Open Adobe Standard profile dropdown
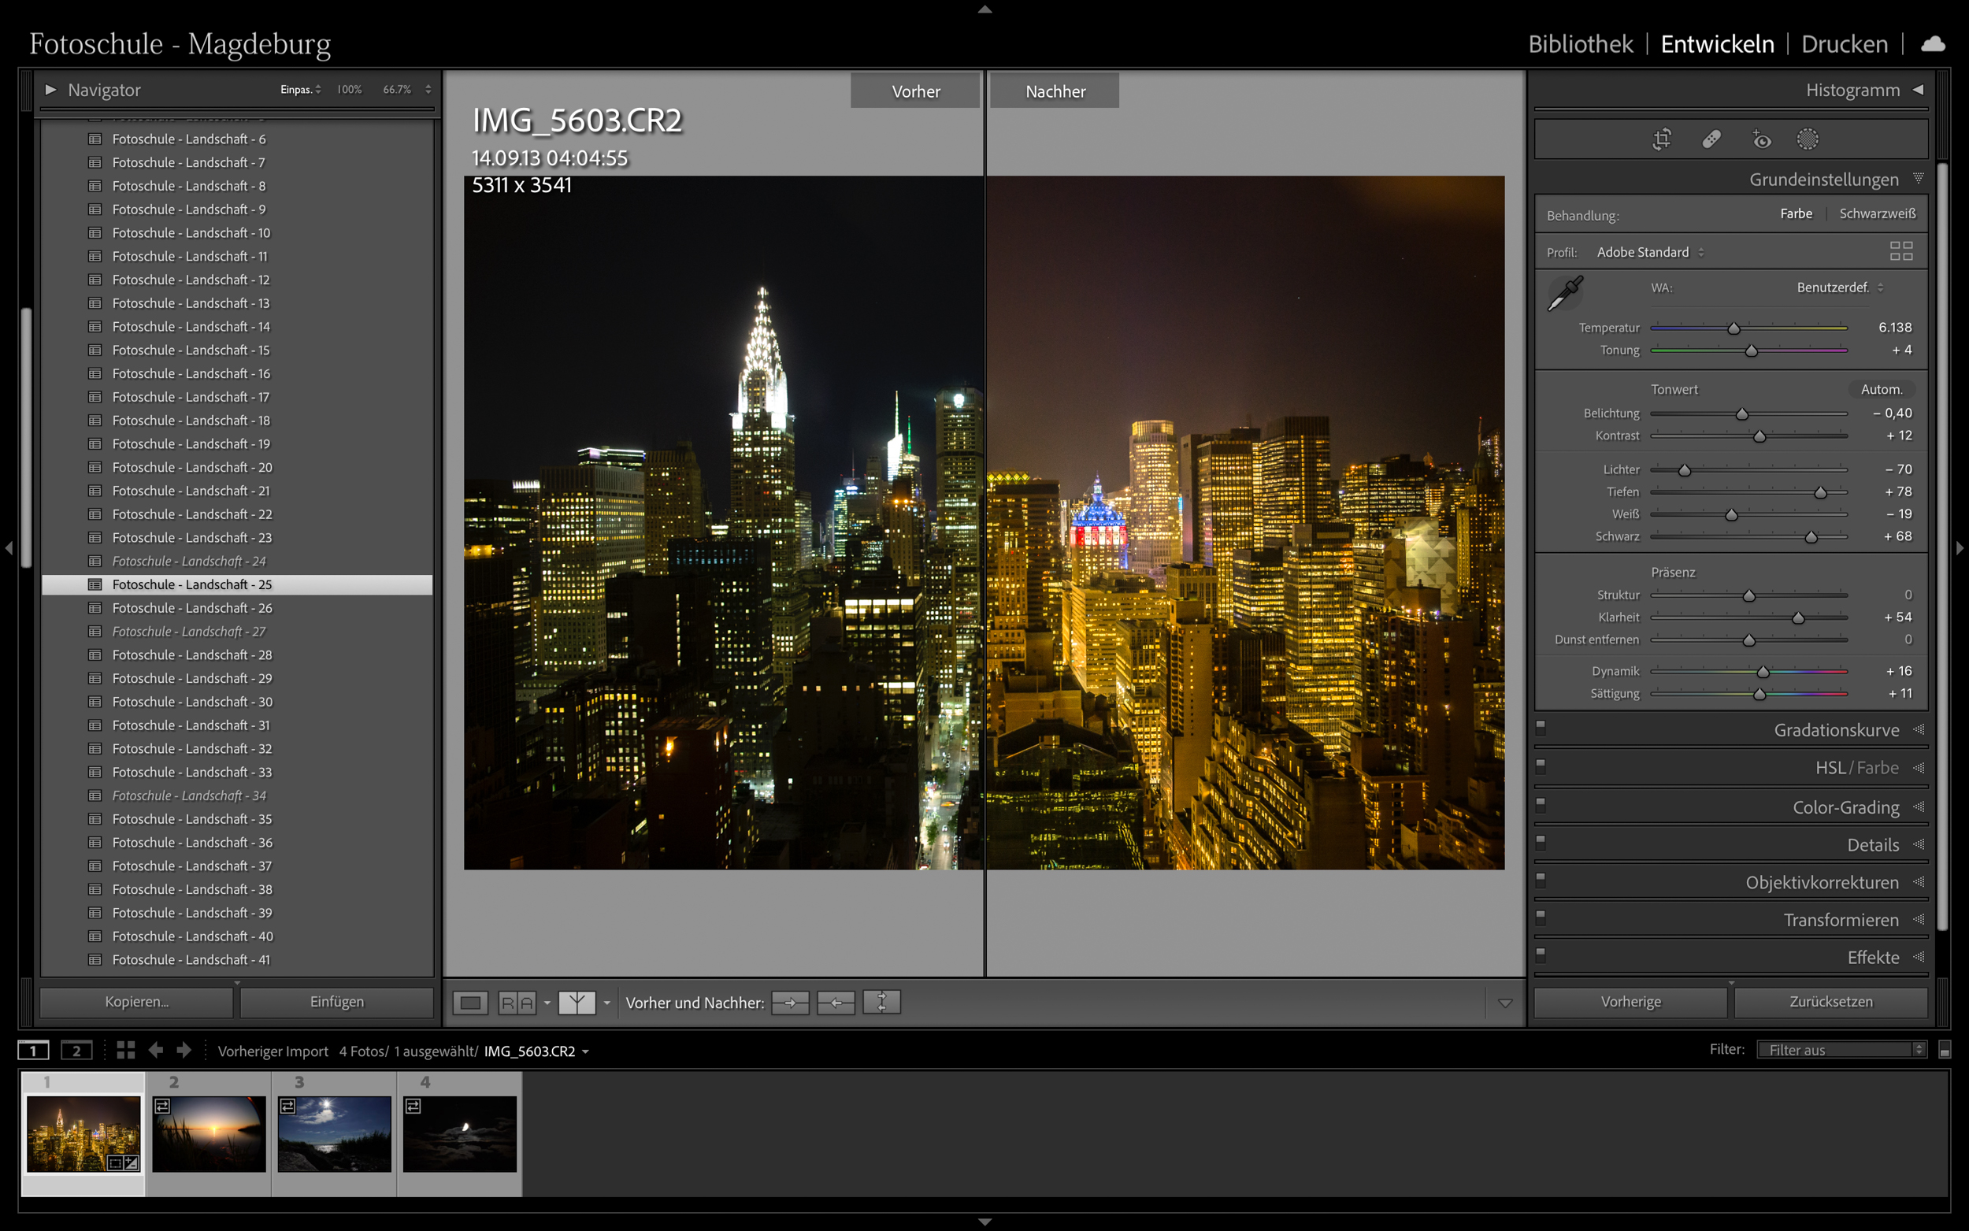 coord(1650,252)
